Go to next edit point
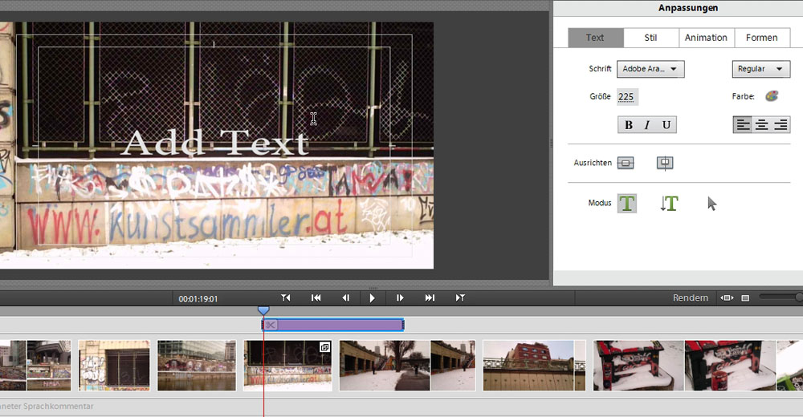803x417 pixels. (x=460, y=298)
